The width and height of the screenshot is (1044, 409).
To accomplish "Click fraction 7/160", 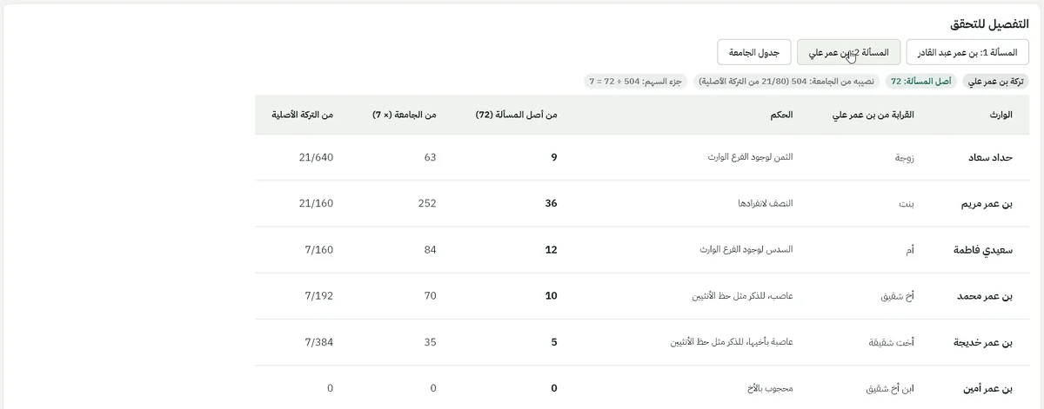I will click(318, 250).
